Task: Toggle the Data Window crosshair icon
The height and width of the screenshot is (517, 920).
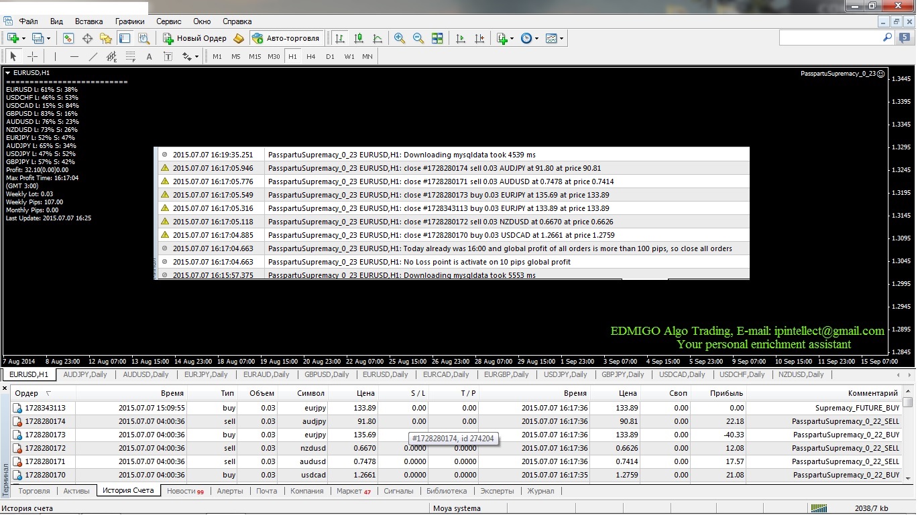Action: [87, 38]
